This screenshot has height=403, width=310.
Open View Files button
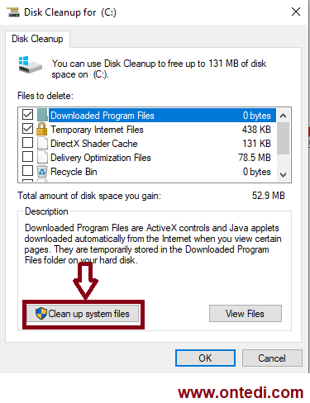(246, 313)
